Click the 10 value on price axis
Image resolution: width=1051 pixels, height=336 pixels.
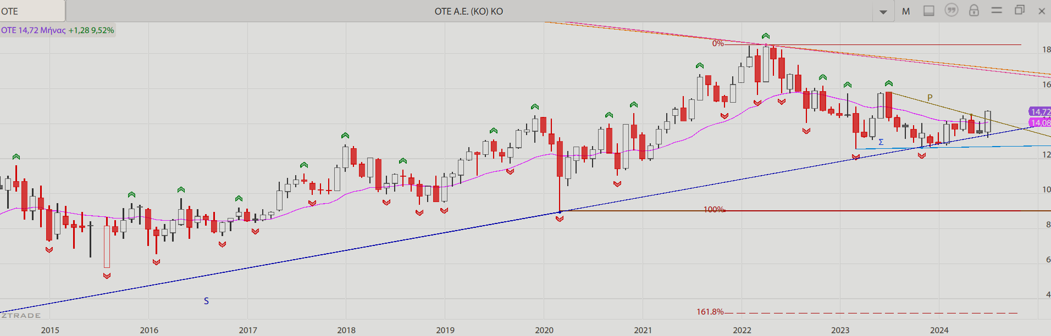tap(1047, 189)
